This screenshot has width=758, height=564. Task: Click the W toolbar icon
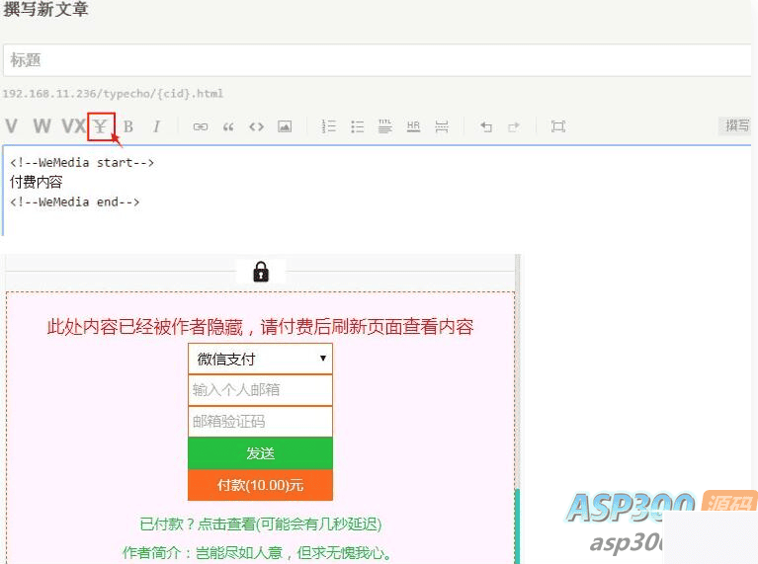(42, 126)
